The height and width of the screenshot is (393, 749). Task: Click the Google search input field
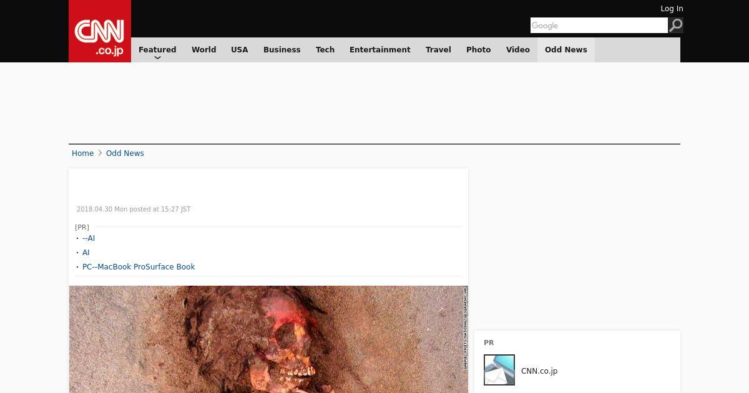[599, 25]
